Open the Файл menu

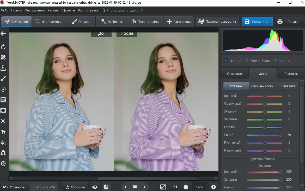click(4, 10)
